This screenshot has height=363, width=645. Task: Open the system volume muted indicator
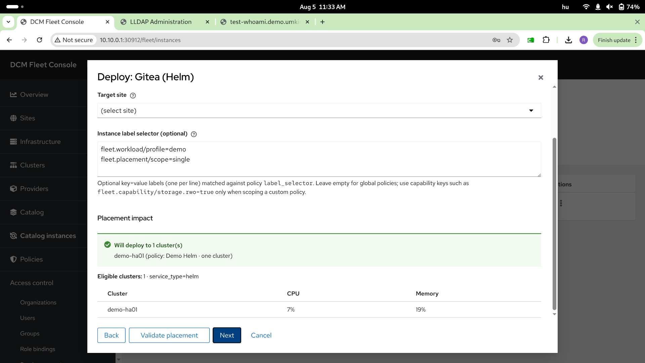[x=609, y=7]
